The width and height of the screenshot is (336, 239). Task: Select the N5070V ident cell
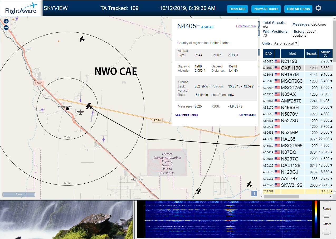pyautogui.click(x=293, y=114)
